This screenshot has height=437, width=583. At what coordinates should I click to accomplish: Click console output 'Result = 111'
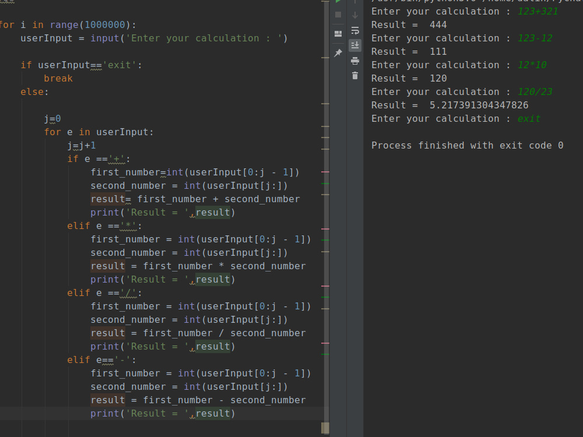pyautogui.click(x=409, y=52)
